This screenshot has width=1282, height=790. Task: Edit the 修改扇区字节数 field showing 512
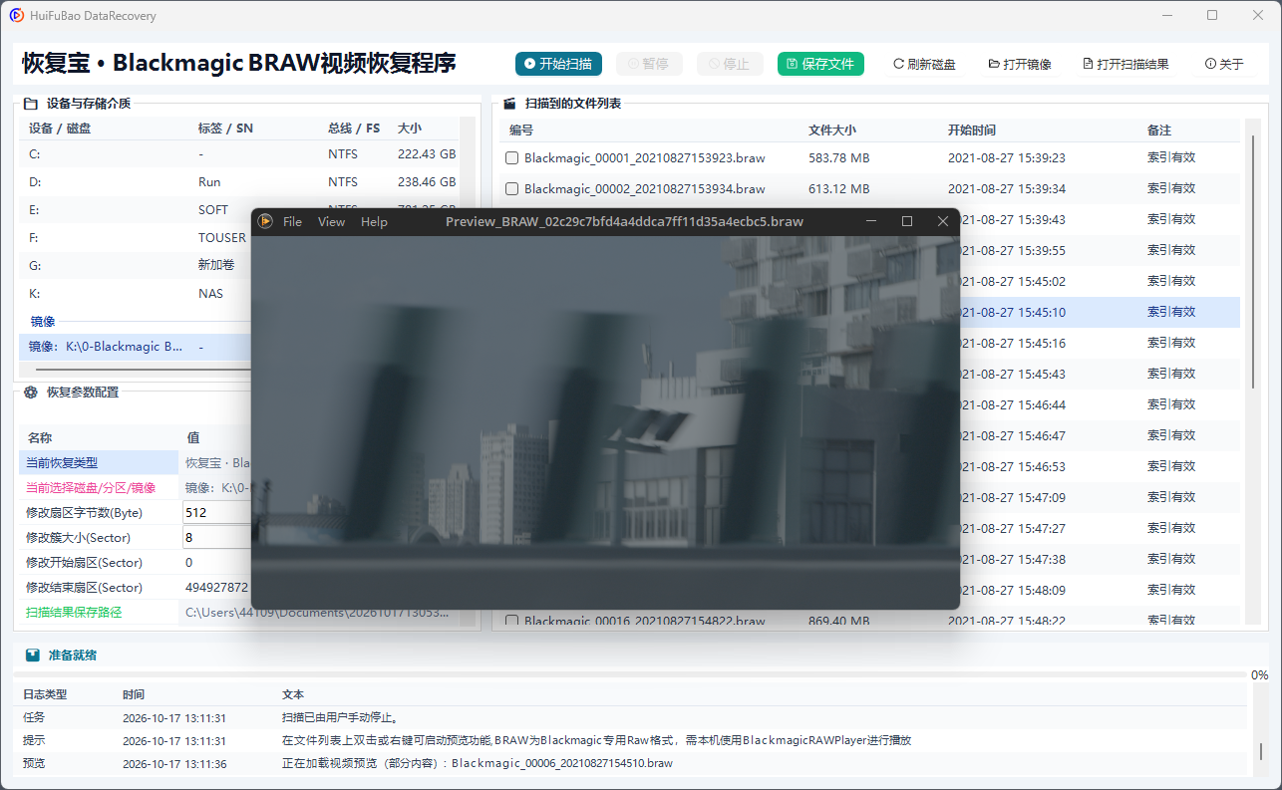point(217,512)
